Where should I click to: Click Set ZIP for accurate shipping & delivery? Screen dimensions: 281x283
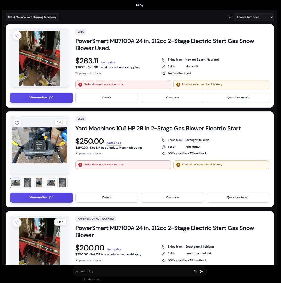(x=32, y=17)
